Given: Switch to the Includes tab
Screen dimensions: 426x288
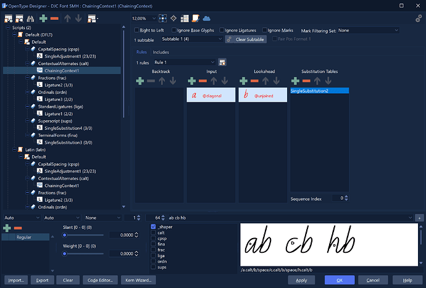Looking at the screenshot, I should pos(161,52).
